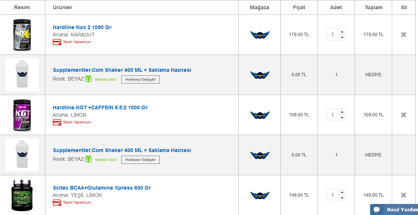Click gift icon beside first white shaker
Viewport: 418px width, 215px height.
[x=88, y=79]
